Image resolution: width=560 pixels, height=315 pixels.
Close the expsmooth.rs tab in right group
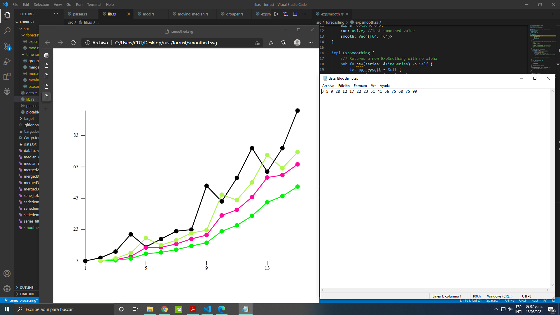[x=347, y=14]
